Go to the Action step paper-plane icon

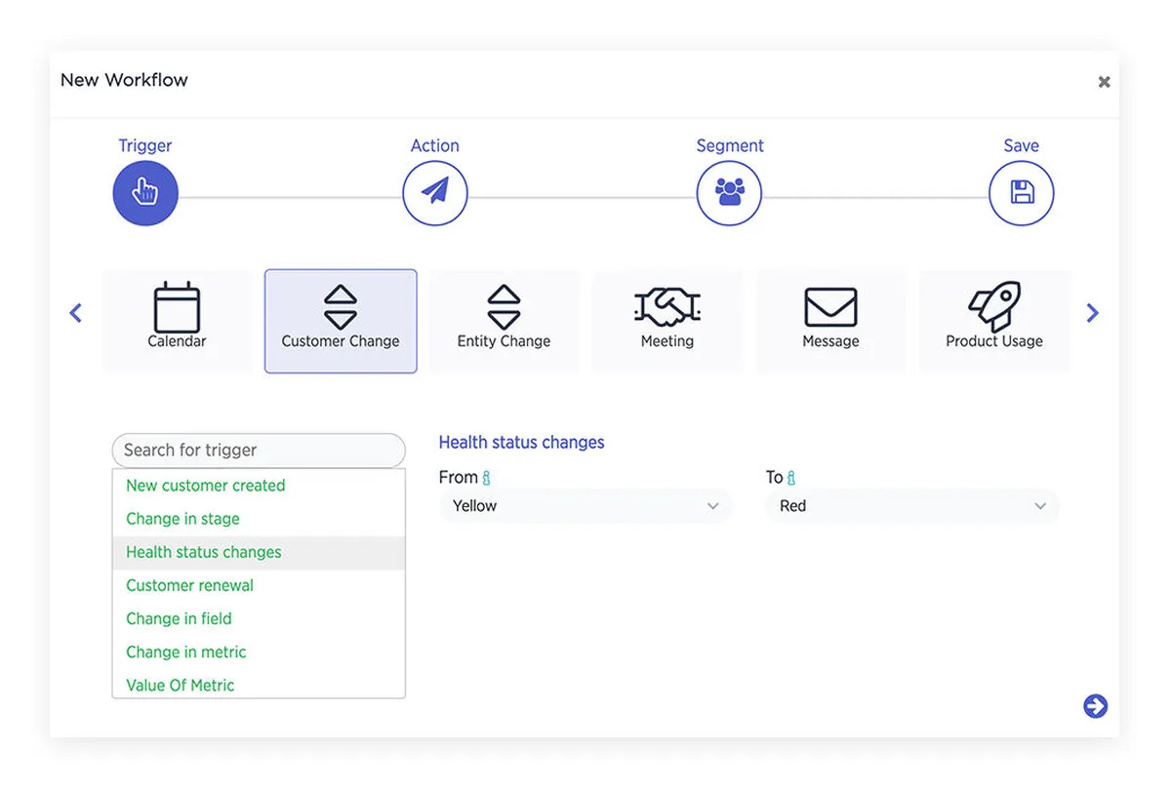[x=435, y=192]
